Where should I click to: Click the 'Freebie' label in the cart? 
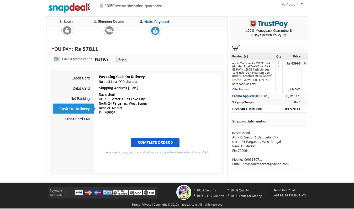click(x=237, y=80)
